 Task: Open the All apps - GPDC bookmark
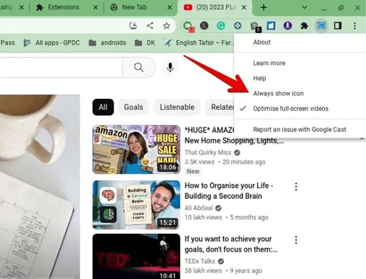point(52,43)
